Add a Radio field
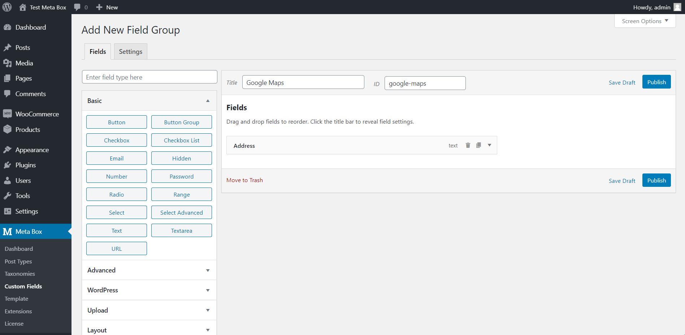 pyautogui.click(x=117, y=194)
